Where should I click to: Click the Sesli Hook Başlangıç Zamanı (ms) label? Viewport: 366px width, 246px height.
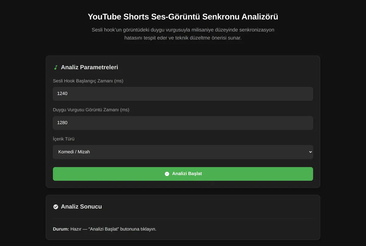coord(88,81)
